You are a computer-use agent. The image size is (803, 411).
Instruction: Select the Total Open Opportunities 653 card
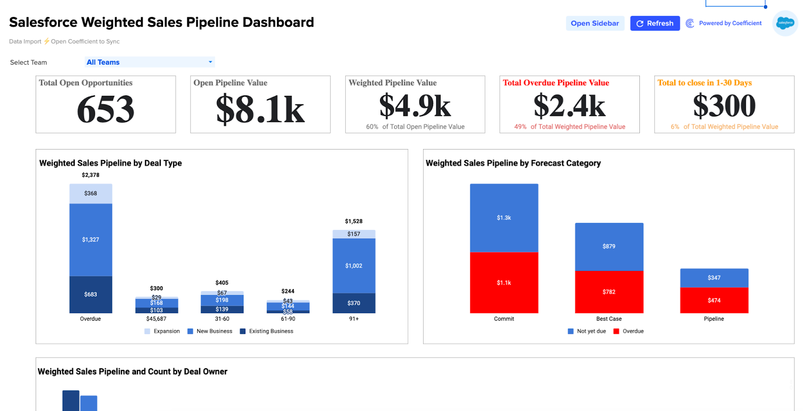click(x=106, y=104)
